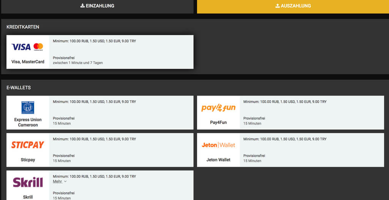Choose the Sticpay logo
389x200 pixels.
pyautogui.click(x=28, y=145)
